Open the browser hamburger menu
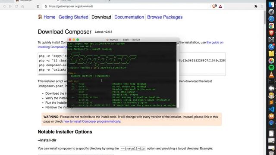This screenshot has height=155, width=276. click(262, 6)
